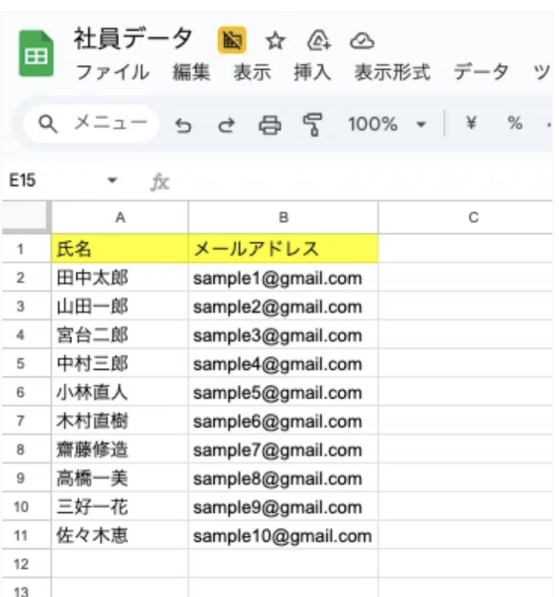559x597 pixels.
Task: Open the 挿入 menu
Action: 312,72
